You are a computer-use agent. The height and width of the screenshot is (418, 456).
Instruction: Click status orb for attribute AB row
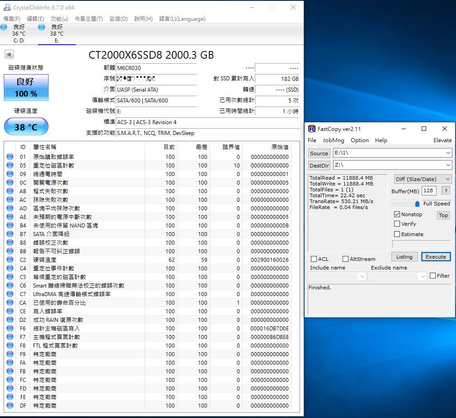click(x=10, y=191)
